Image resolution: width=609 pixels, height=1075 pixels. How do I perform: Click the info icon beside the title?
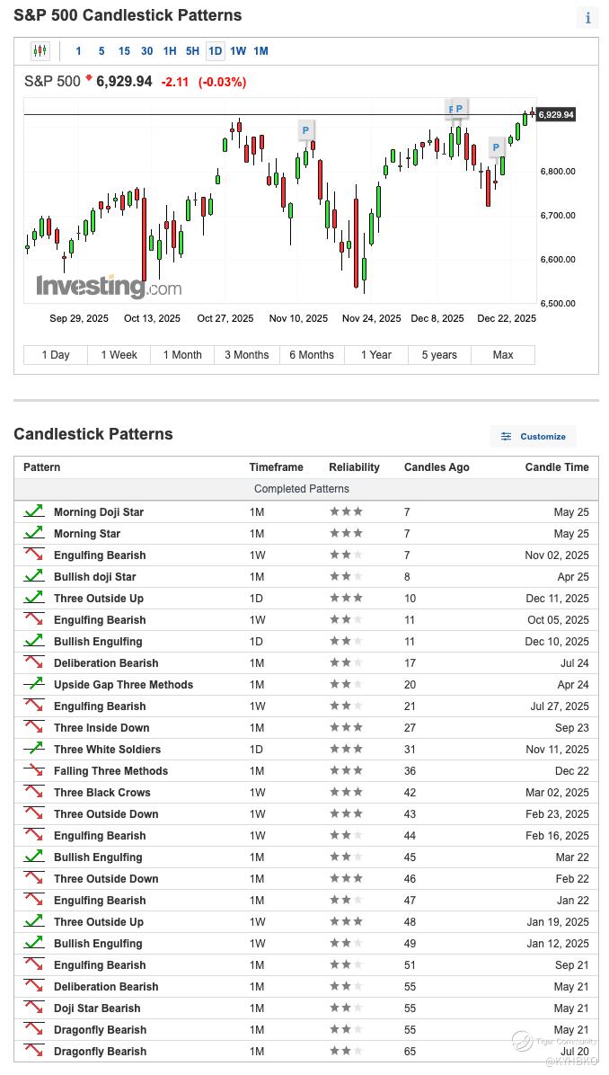(x=587, y=18)
